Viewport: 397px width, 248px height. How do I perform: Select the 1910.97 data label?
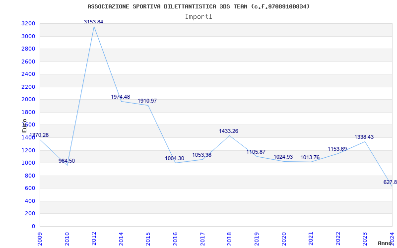point(147,101)
